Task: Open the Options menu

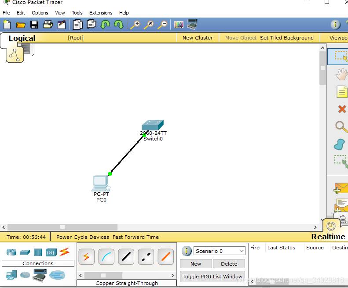Action: pos(40,13)
